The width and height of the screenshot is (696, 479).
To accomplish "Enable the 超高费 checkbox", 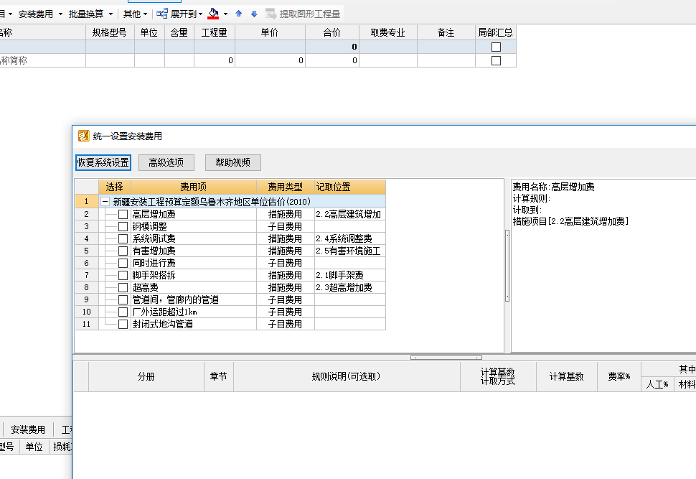I will point(123,287).
